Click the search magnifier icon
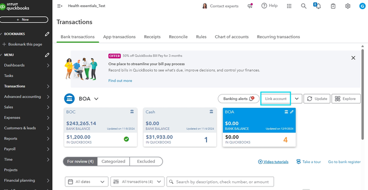This screenshot has width=368, height=190. [x=304, y=6]
